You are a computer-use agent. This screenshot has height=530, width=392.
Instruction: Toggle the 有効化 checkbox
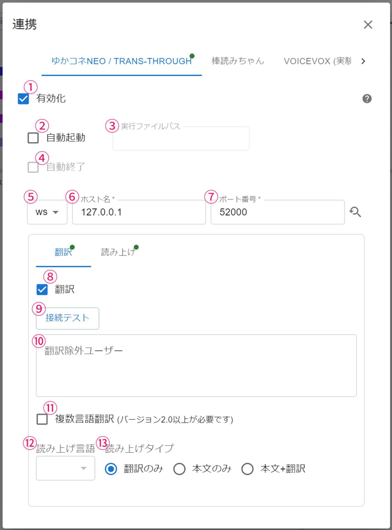(23, 99)
